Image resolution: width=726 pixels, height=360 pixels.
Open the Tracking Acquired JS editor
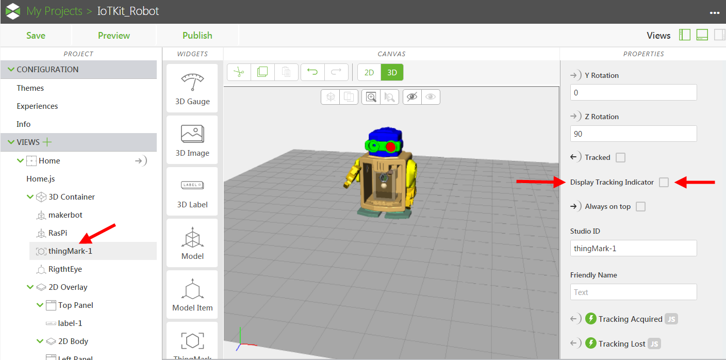coord(671,319)
